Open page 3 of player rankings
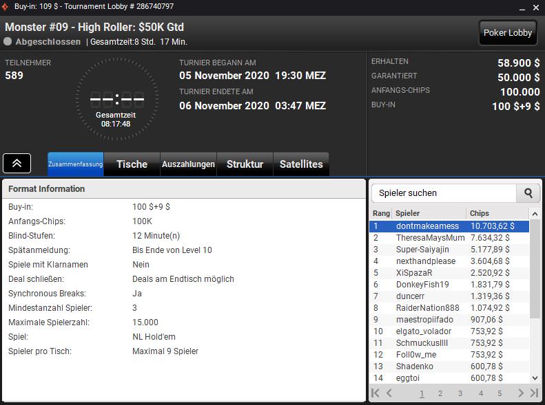 (460, 393)
